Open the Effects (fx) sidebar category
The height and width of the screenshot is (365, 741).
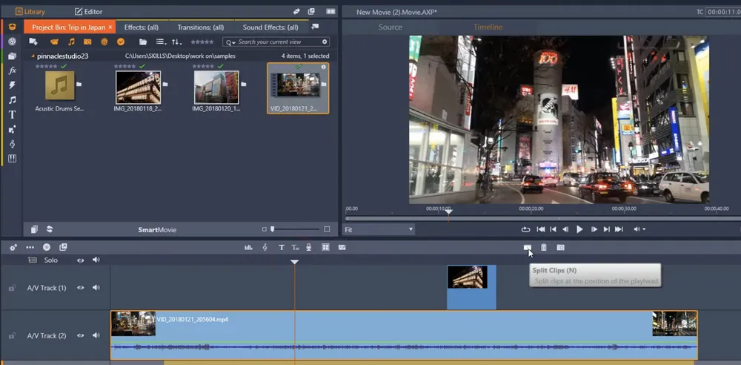click(13, 70)
